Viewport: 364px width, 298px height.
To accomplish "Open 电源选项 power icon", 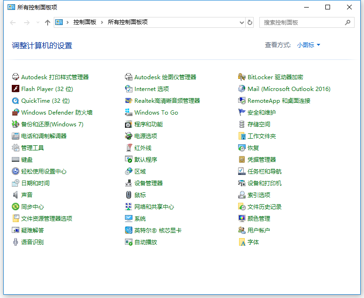I will point(128,136).
